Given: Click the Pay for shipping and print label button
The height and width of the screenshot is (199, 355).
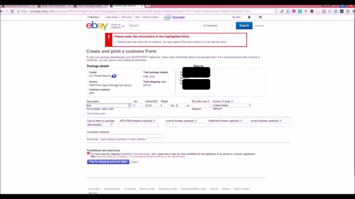Looking at the screenshot, I should pyautogui.click(x=108, y=162).
